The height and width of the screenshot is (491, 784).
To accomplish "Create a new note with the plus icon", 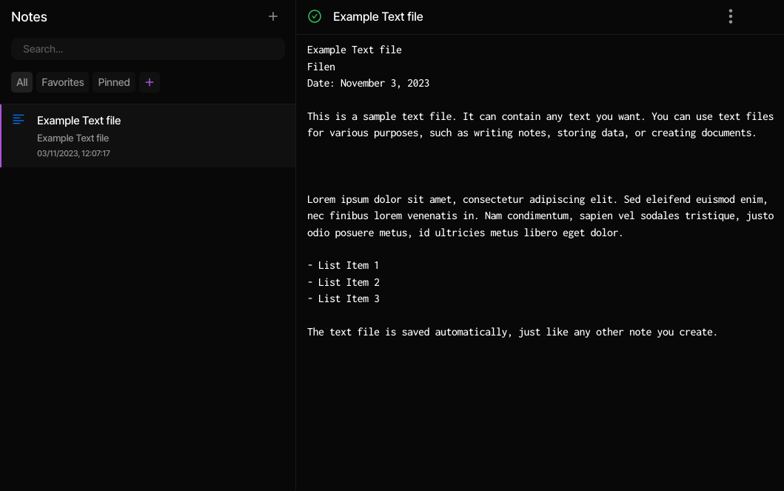I will coord(272,16).
